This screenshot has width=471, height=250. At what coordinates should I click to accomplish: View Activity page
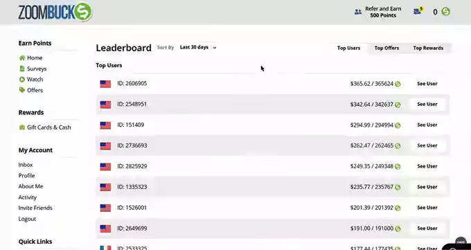(27, 197)
